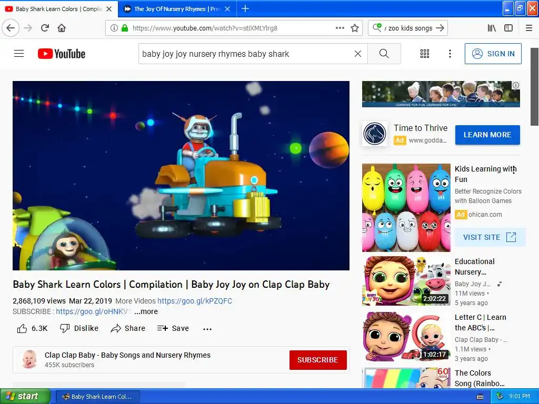The width and height of the screenshot is (539, 404).
Task: Click the Baby Joy J... channel name
Action: (x=472, y=284)
